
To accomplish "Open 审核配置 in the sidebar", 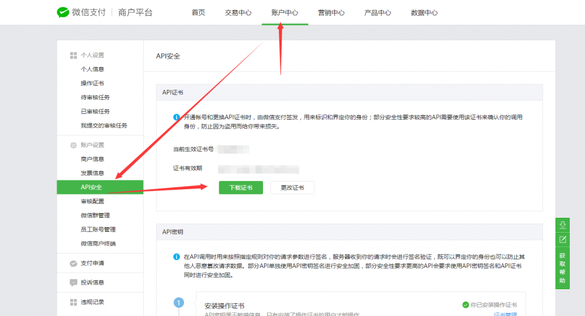I will click(x=92, y=202).
